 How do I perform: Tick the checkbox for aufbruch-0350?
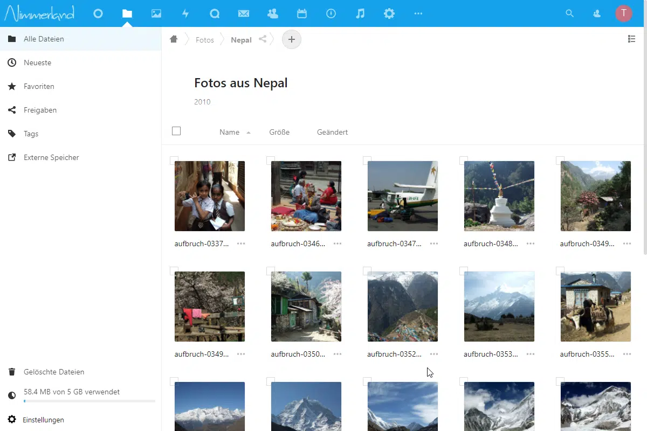270,270
